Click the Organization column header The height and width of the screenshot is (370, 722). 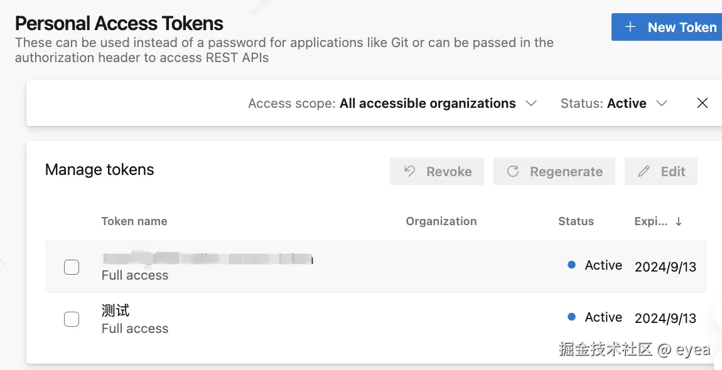(x=441, y=221)
